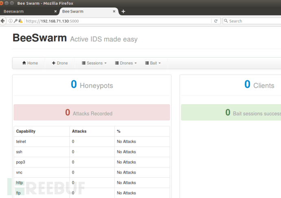281x198 pixels.
Task: Open the Bait dropdown menu
Action: click(153, 63)
